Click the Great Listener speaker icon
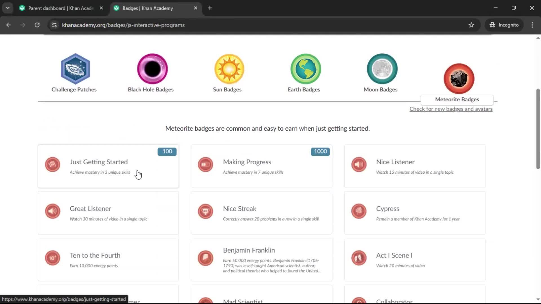The image size is (541, 304). [x=52, y=211]
